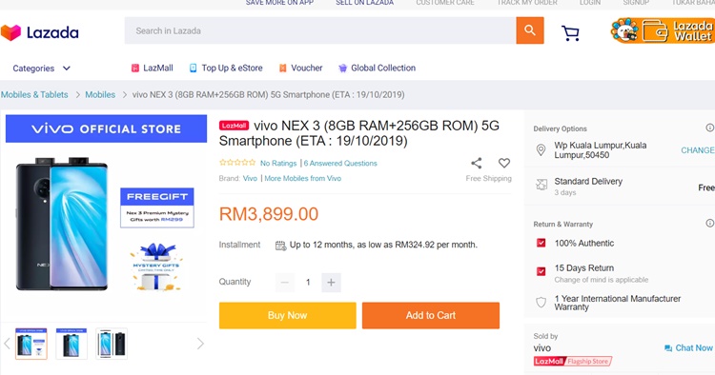Open the shopping cart icon
This screenshot has width=715, height=375.
570,32
